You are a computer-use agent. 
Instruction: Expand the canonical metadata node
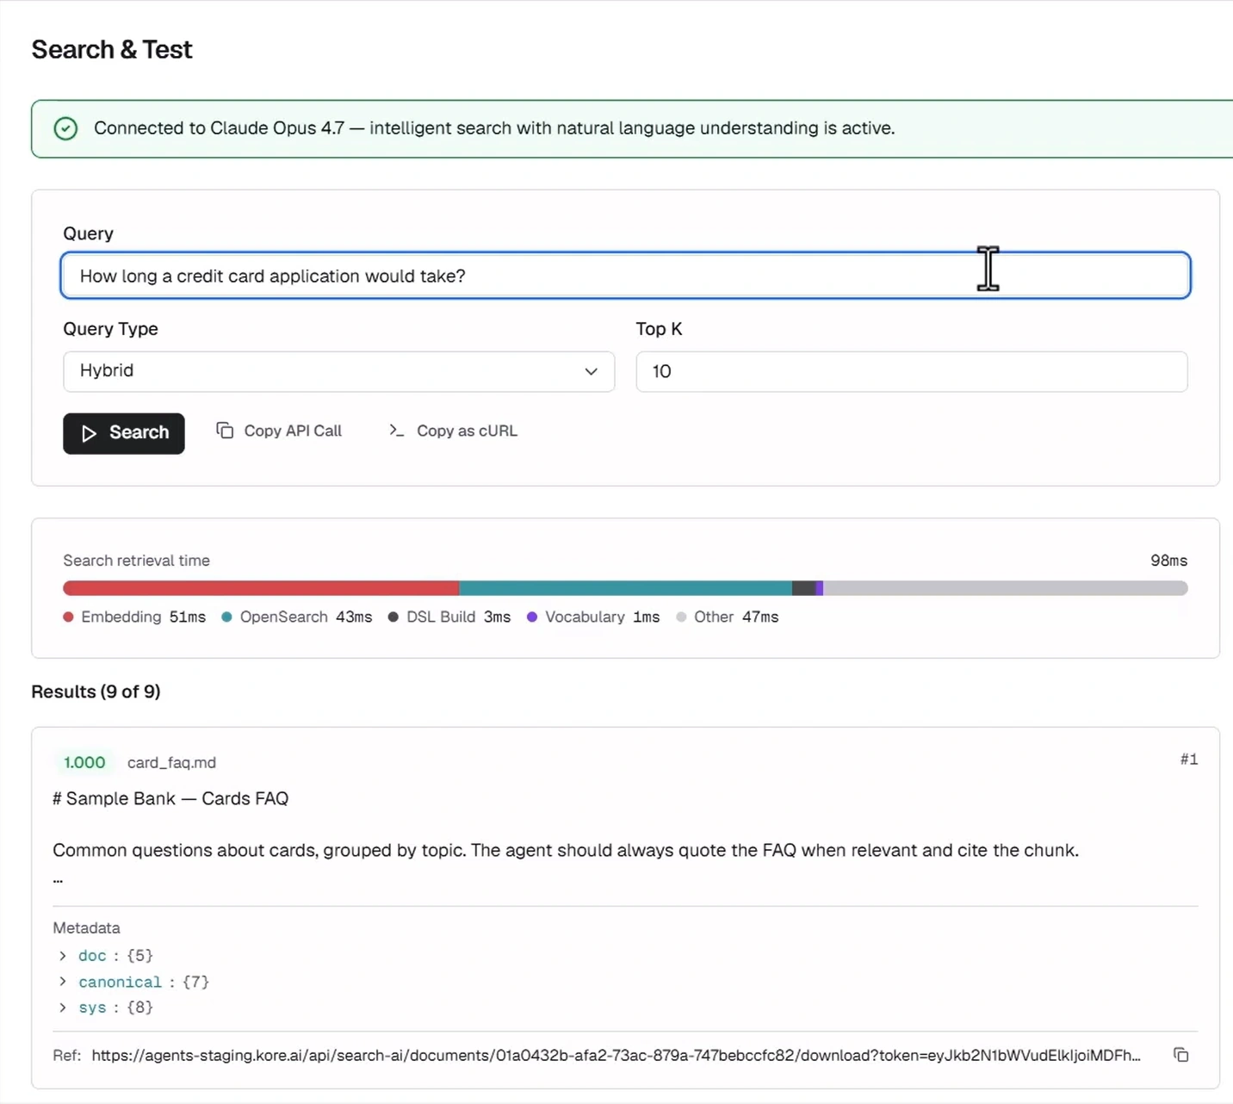(63, 982)
